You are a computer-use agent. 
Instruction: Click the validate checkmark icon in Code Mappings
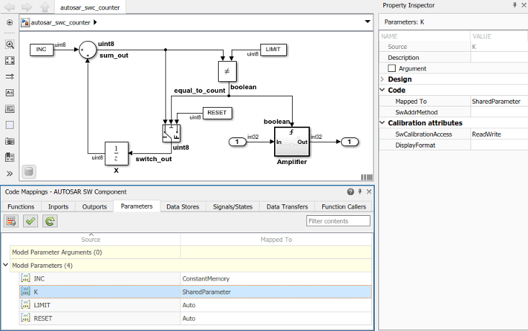pyautogui.click(x=30, y=222)
